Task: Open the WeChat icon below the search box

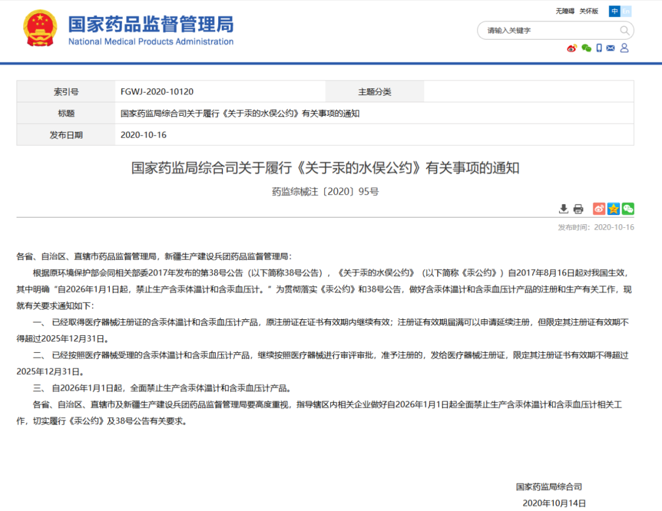Action: [586, 48]
